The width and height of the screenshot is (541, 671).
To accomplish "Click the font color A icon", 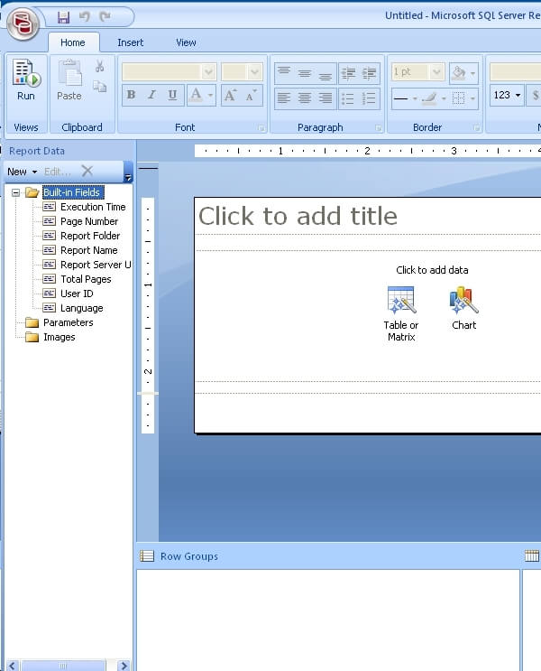I will (x=196, y=95).
